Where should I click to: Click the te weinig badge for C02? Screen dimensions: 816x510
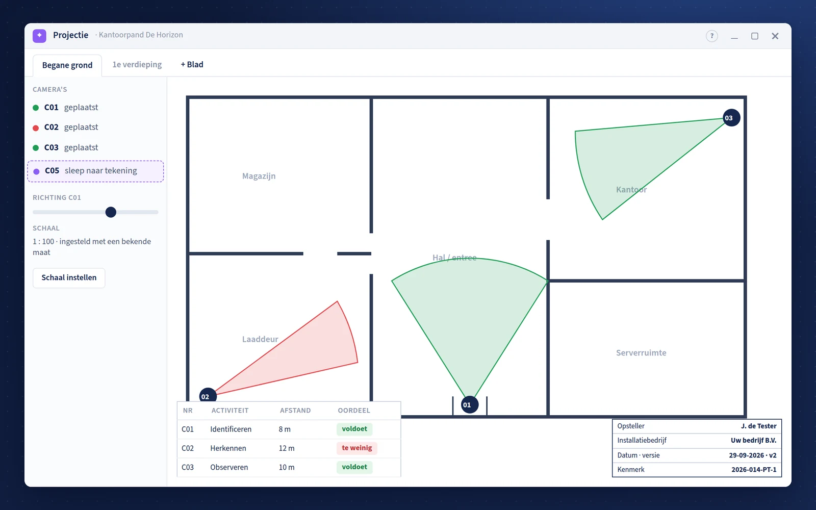(357, 448)
